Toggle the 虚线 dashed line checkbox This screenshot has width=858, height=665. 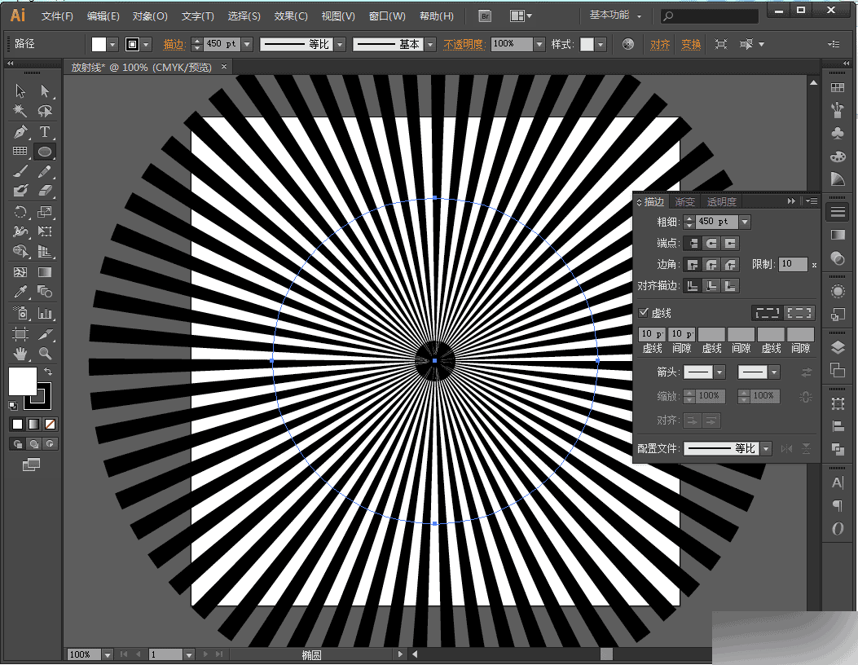(644, 312)
